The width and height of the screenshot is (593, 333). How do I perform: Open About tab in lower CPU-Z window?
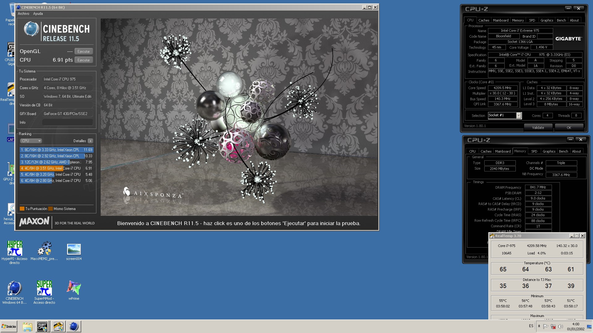[577, 151]
